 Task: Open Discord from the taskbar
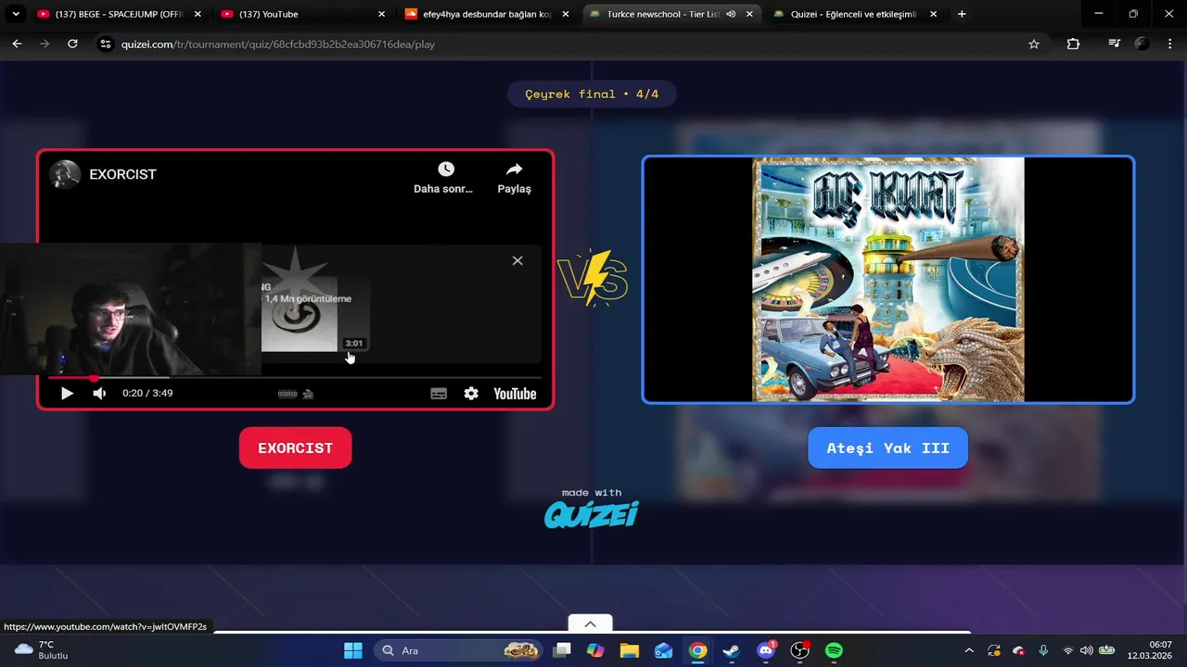pos(766,650)
